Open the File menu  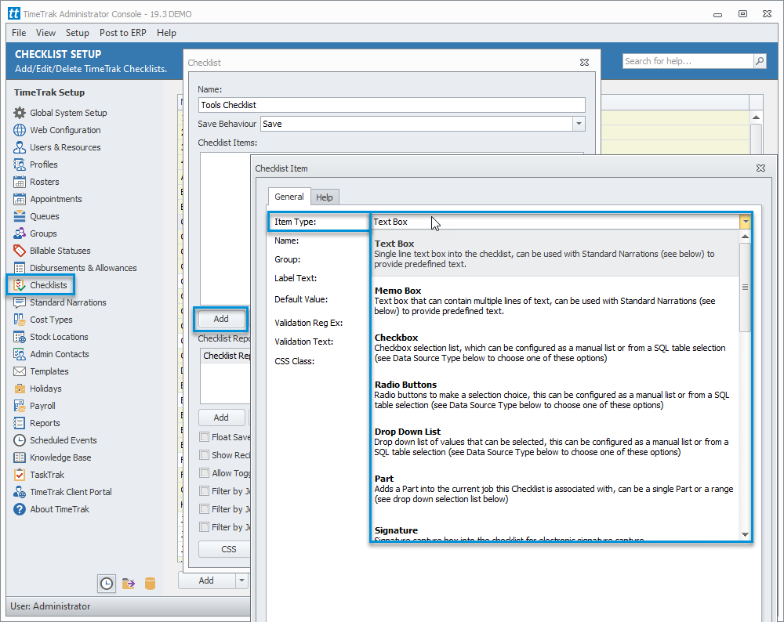coord(19,33)
